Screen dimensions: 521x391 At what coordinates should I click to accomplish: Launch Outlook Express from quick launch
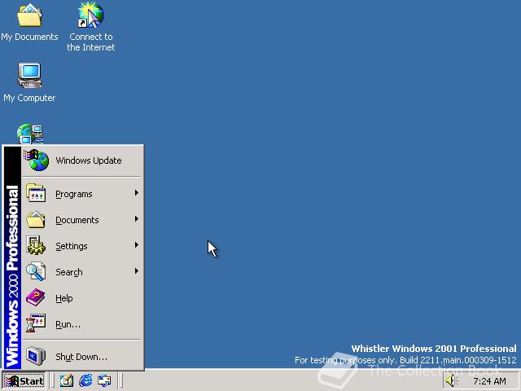(x=104, y=380)
